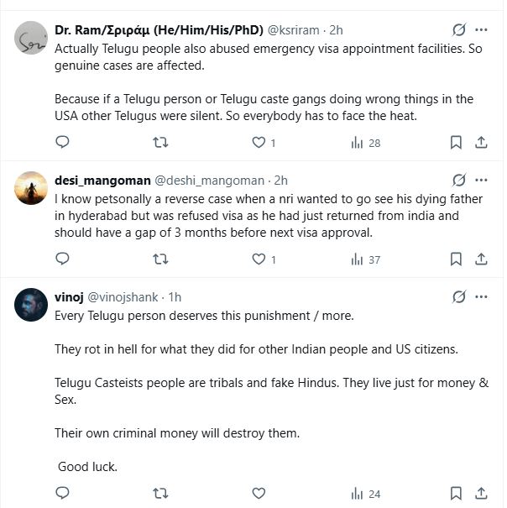Repost desi_mangoman's tweet

pyautogui.click(x=160, y=259)
